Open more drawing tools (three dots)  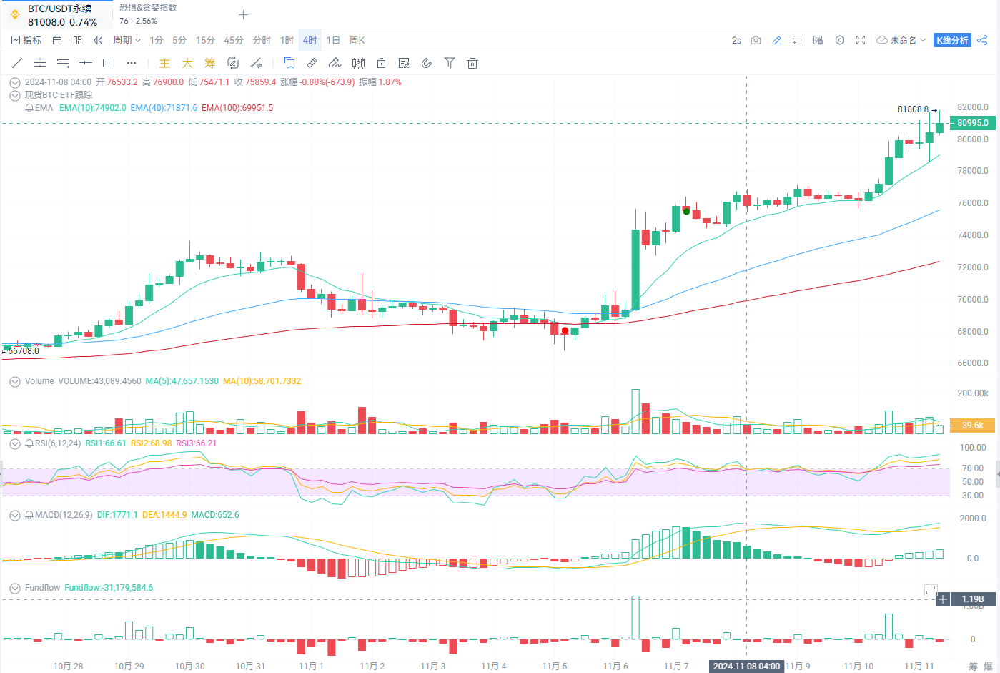132,63
